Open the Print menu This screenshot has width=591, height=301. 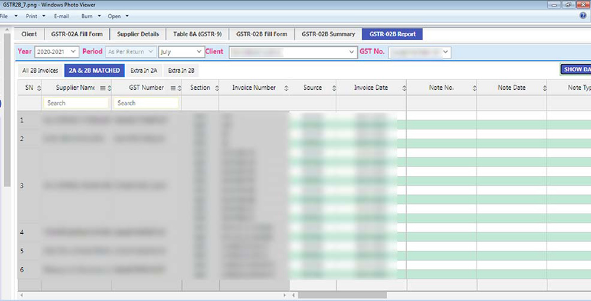coord(34,16)
